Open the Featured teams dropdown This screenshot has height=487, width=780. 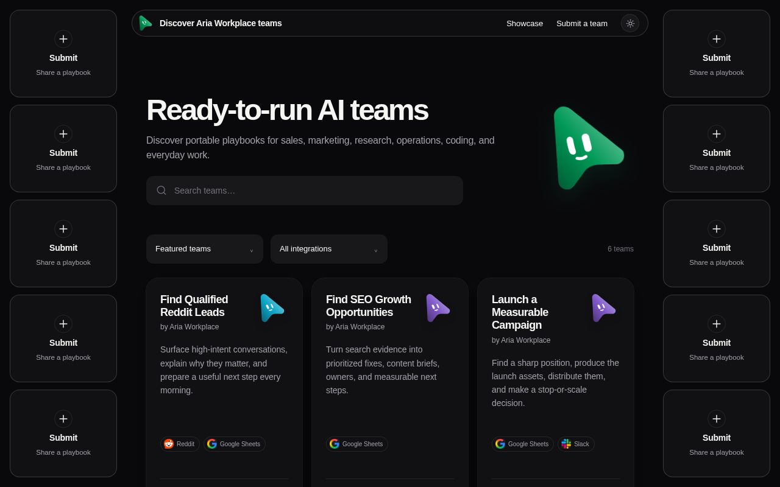205,249
